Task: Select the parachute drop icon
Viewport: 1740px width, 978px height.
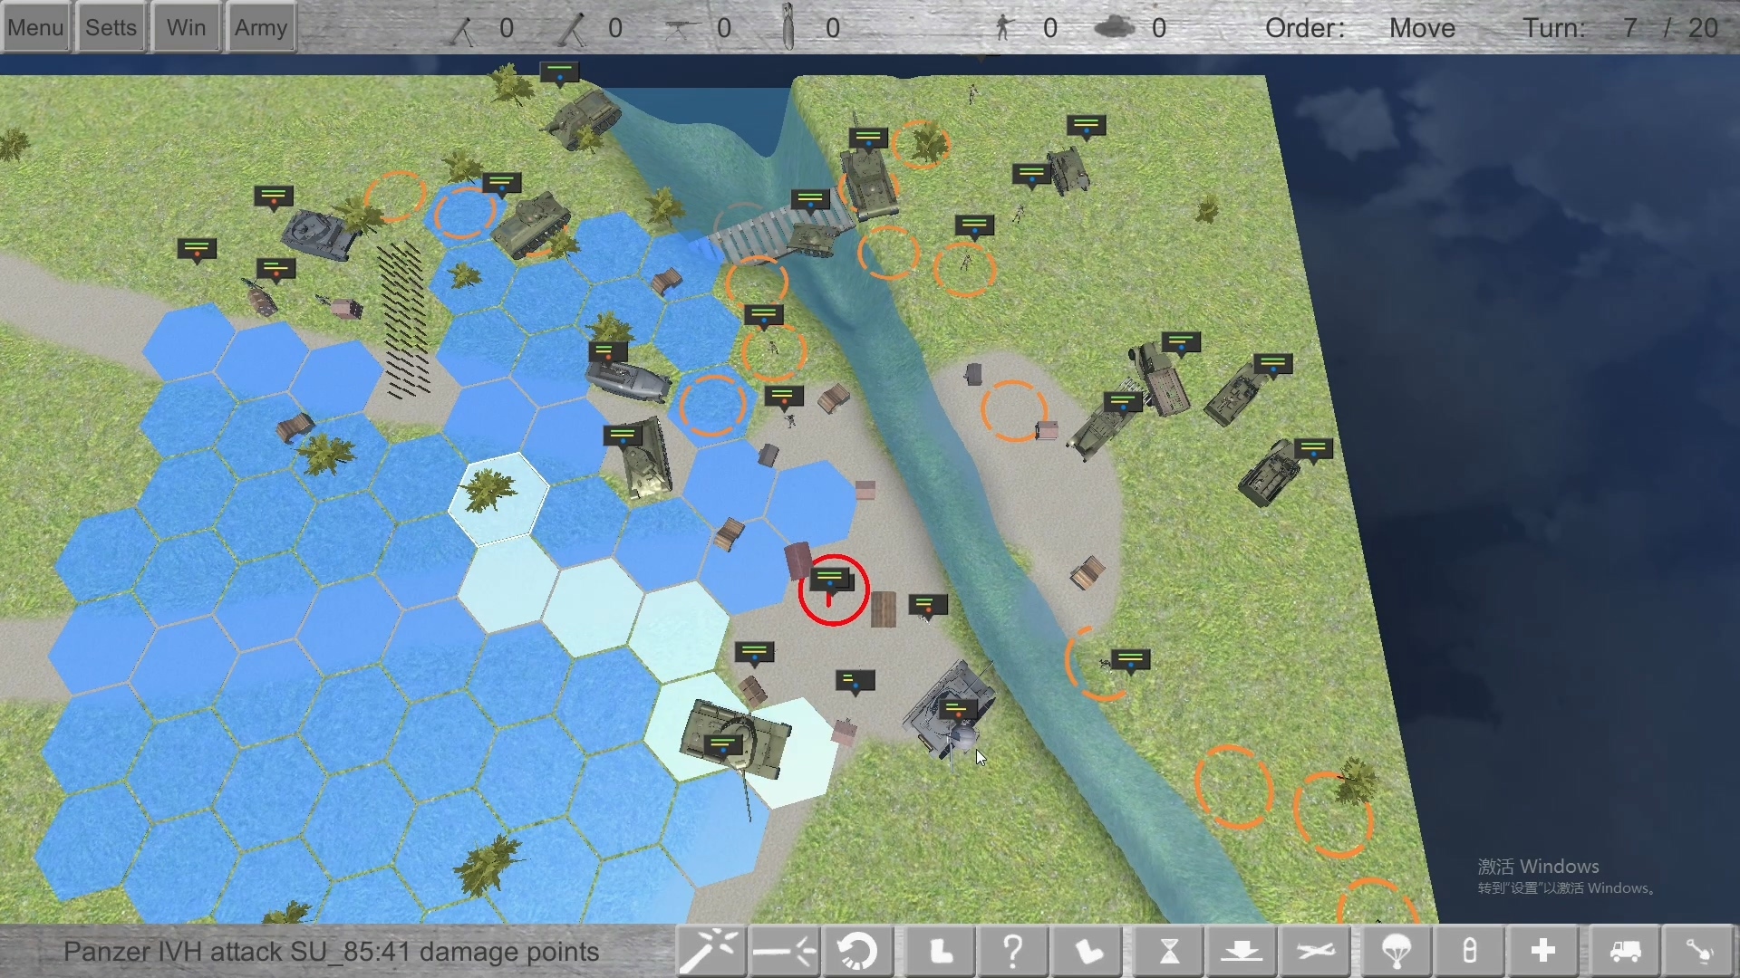Action: 1397,951
